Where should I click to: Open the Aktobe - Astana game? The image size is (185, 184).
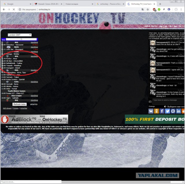click(12, 86)
